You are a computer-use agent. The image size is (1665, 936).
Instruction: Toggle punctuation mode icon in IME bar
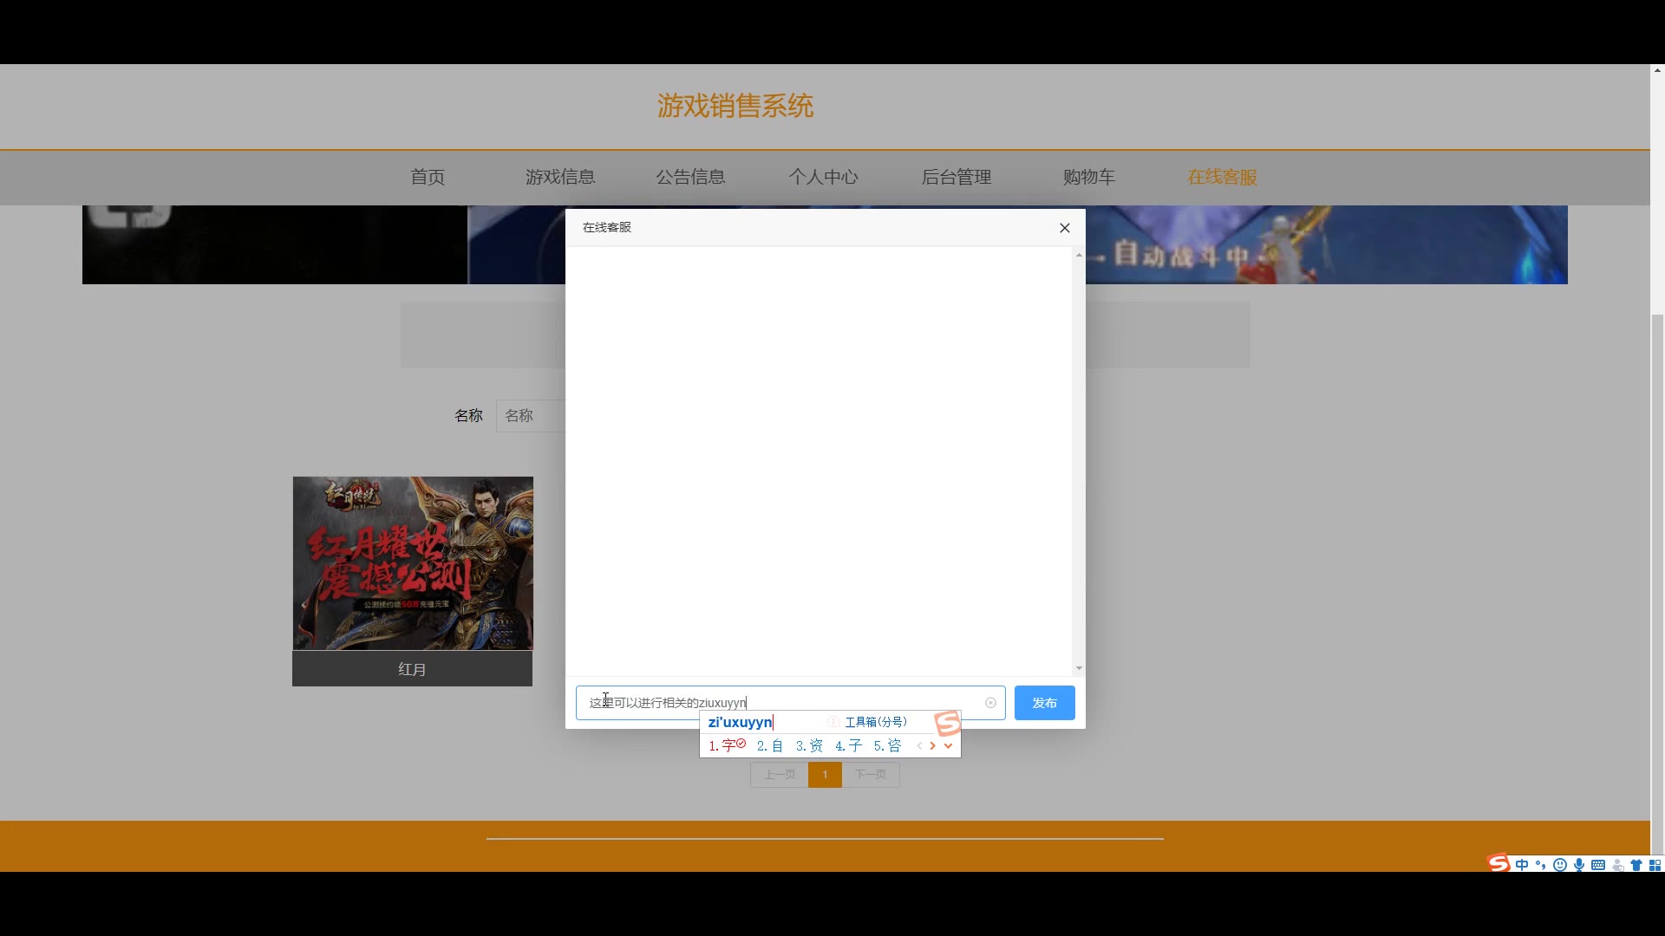tap(1541, 865)
